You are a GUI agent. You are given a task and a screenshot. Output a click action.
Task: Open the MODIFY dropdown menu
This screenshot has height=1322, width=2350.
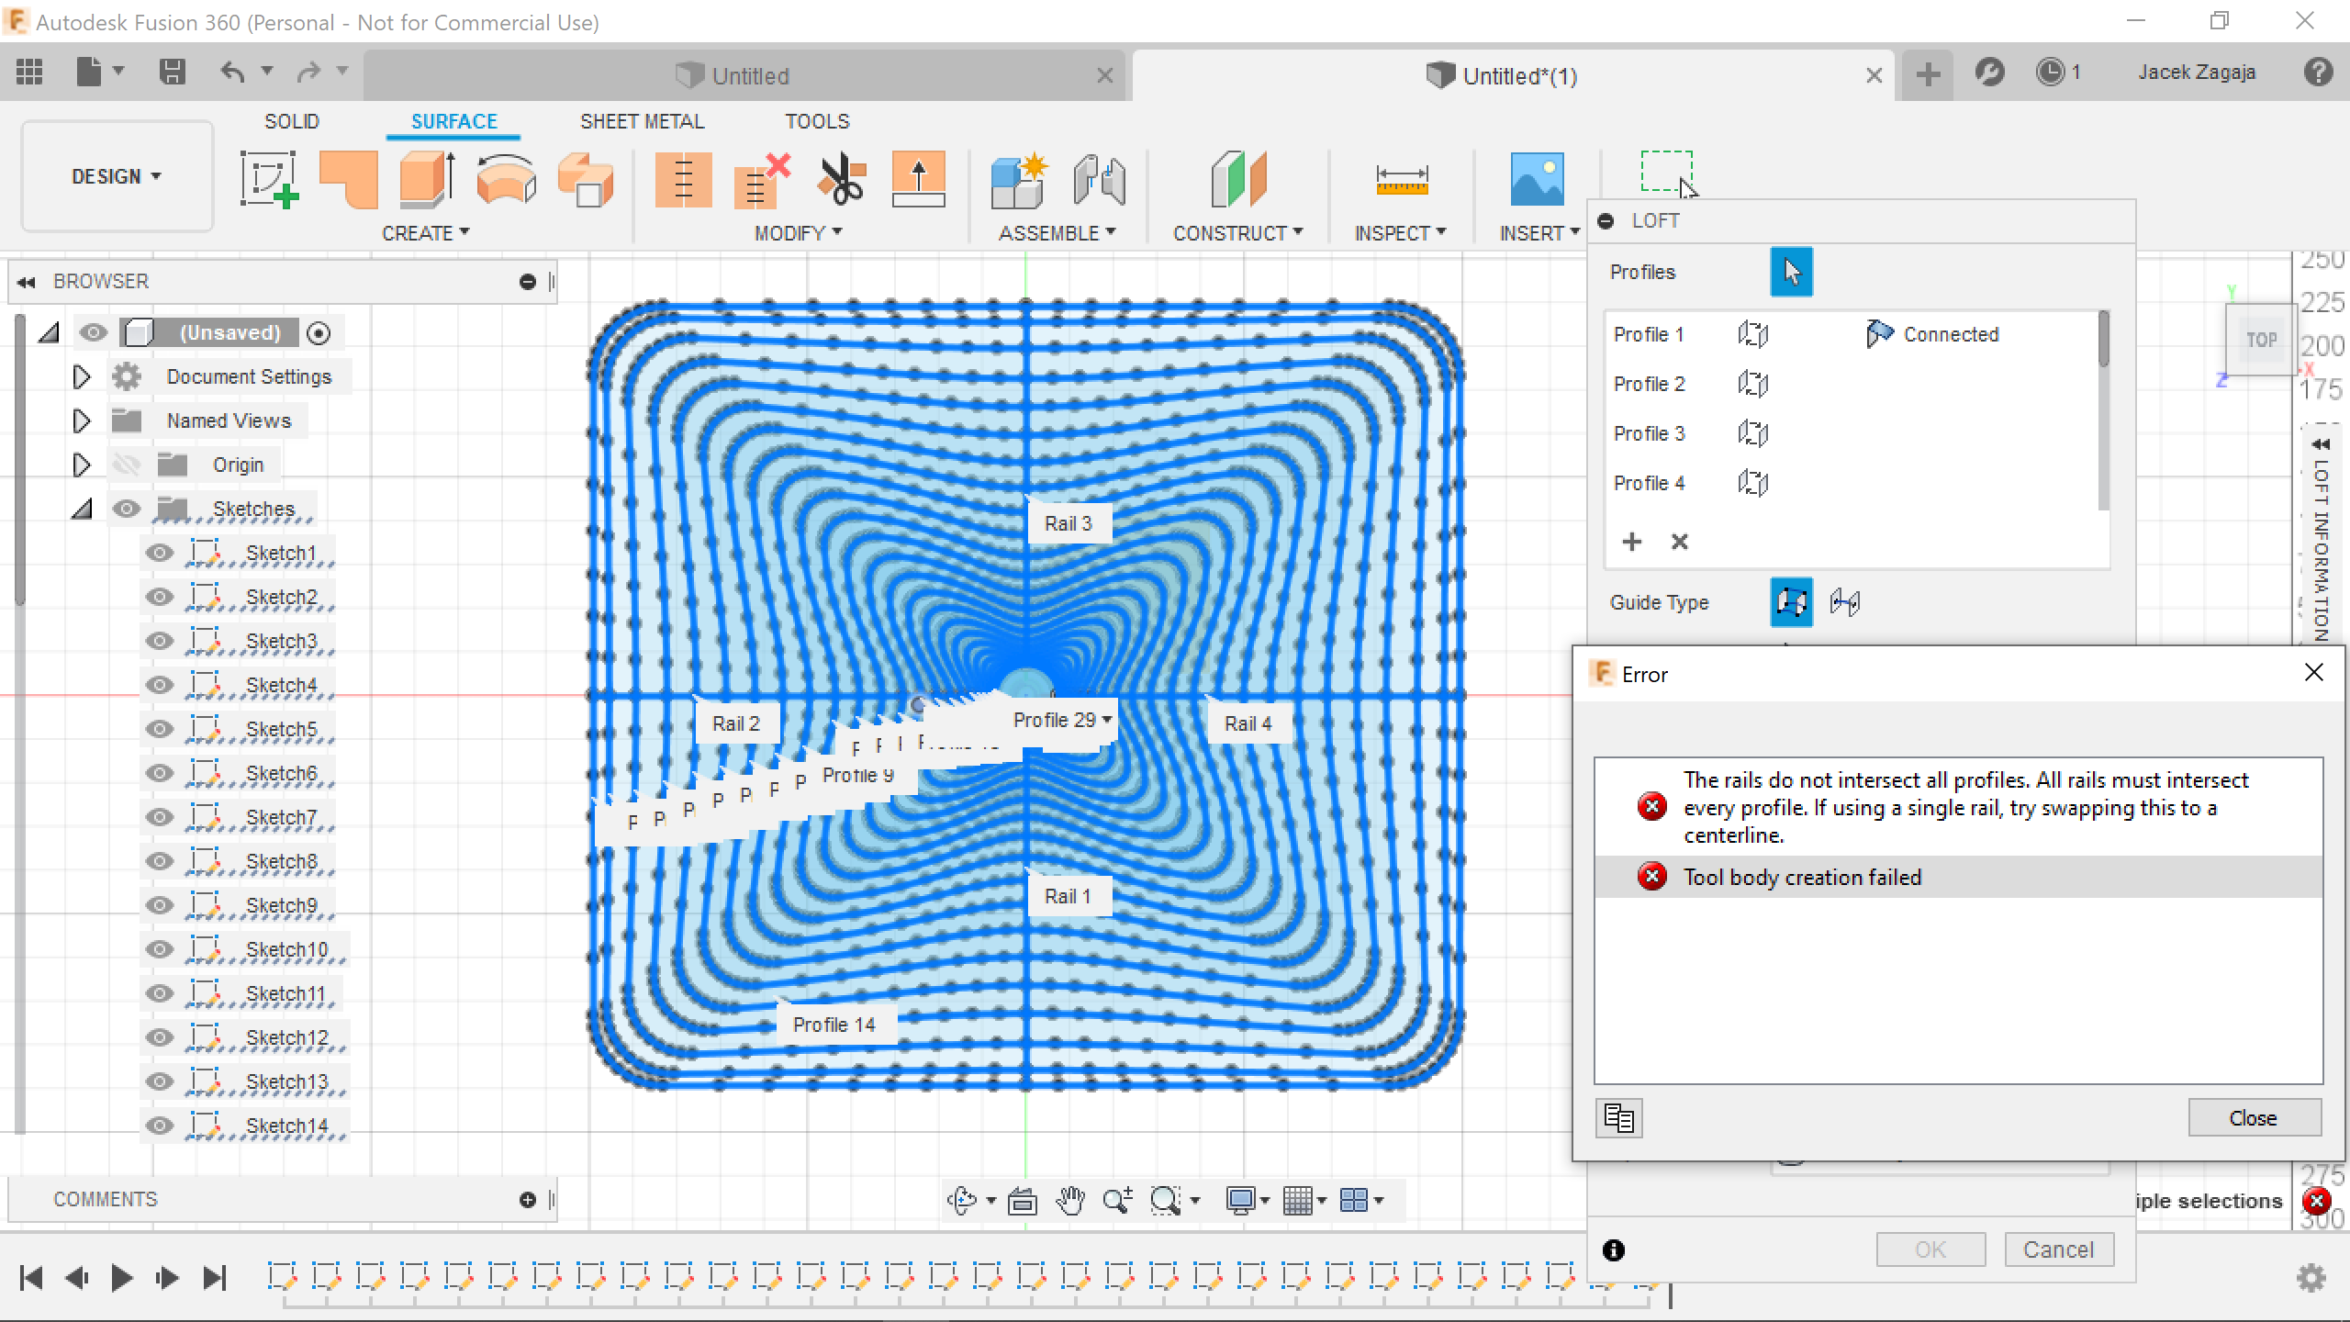[798, 233]
